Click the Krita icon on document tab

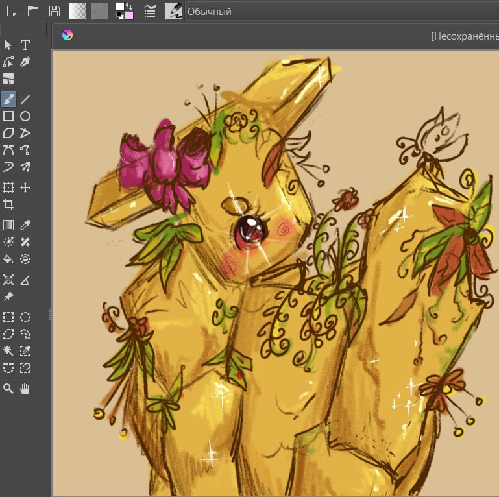coord(67,35)
